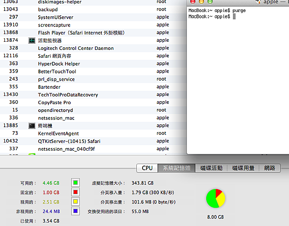Select the netsession_mac_040cf9f process
The height and width of the screenshot is (226, 289).
(x=93, y=149)
